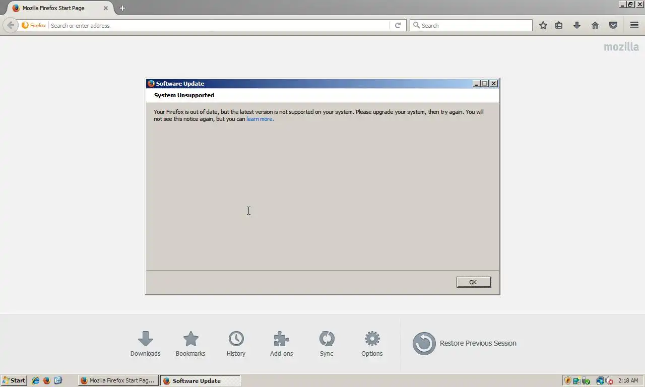Close the Software Update dialog
This screenshot has height=387, width=645.
[494, 84]
